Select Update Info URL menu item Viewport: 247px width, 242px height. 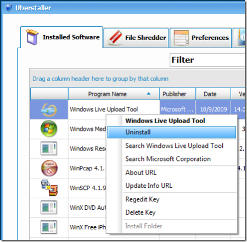tap(149, 186)
